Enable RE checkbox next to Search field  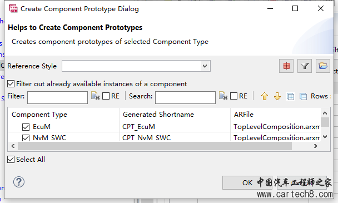pyautogui.click(x=233, y=96)
